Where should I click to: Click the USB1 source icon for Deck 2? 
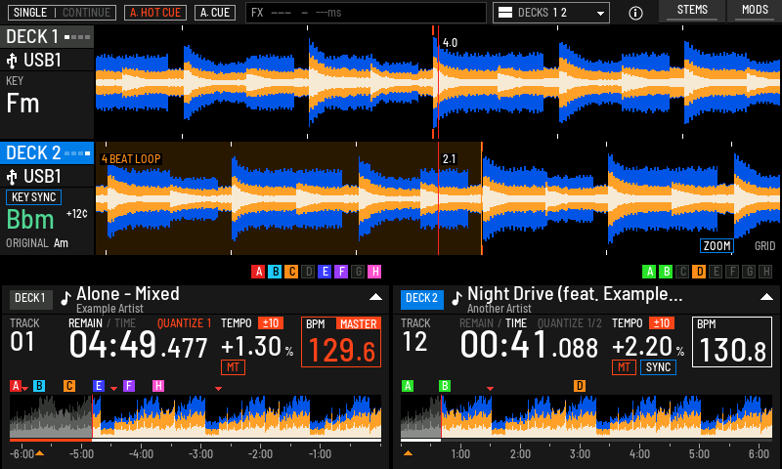click(12, 177)
